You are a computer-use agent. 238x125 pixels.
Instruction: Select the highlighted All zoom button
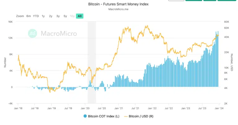pyautogui.click(x=80, y=16)
